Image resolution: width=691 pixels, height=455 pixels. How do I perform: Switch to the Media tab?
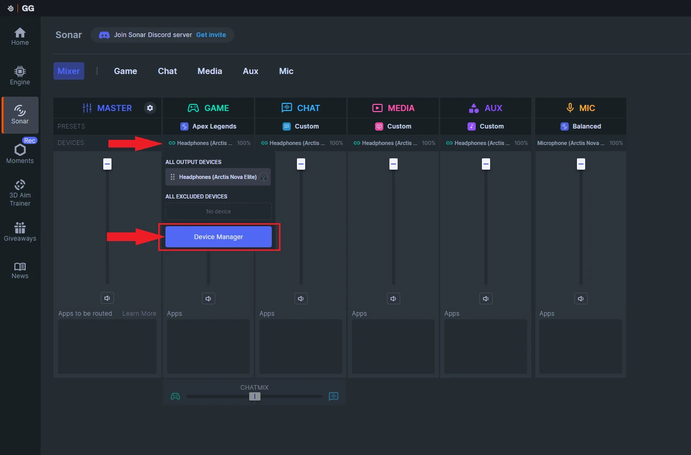point(210,71)
